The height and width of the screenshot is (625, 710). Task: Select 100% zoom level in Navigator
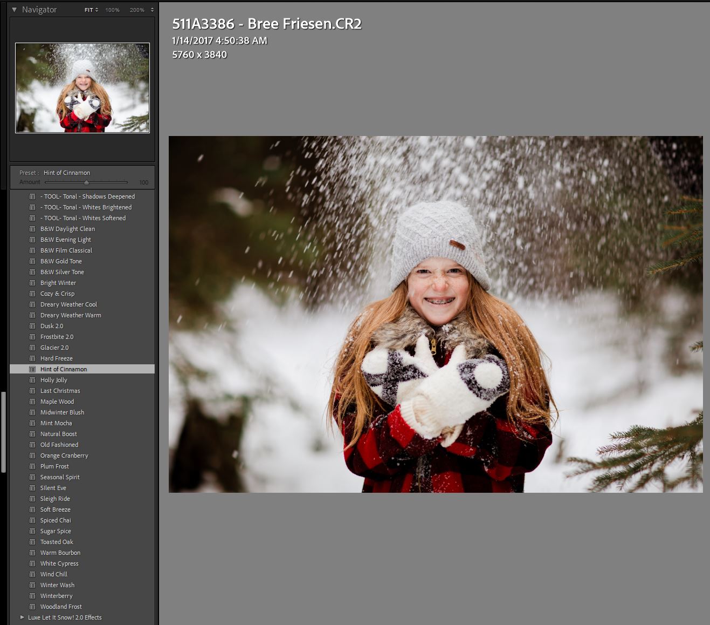tap(112, 9)
